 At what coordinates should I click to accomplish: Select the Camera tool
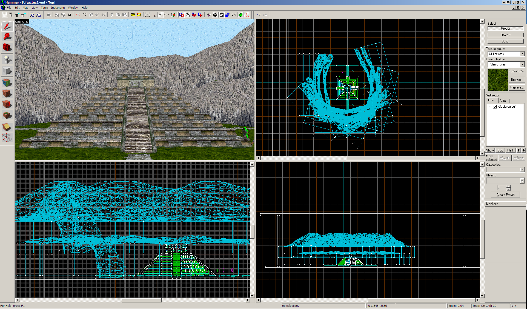point(7,47)
